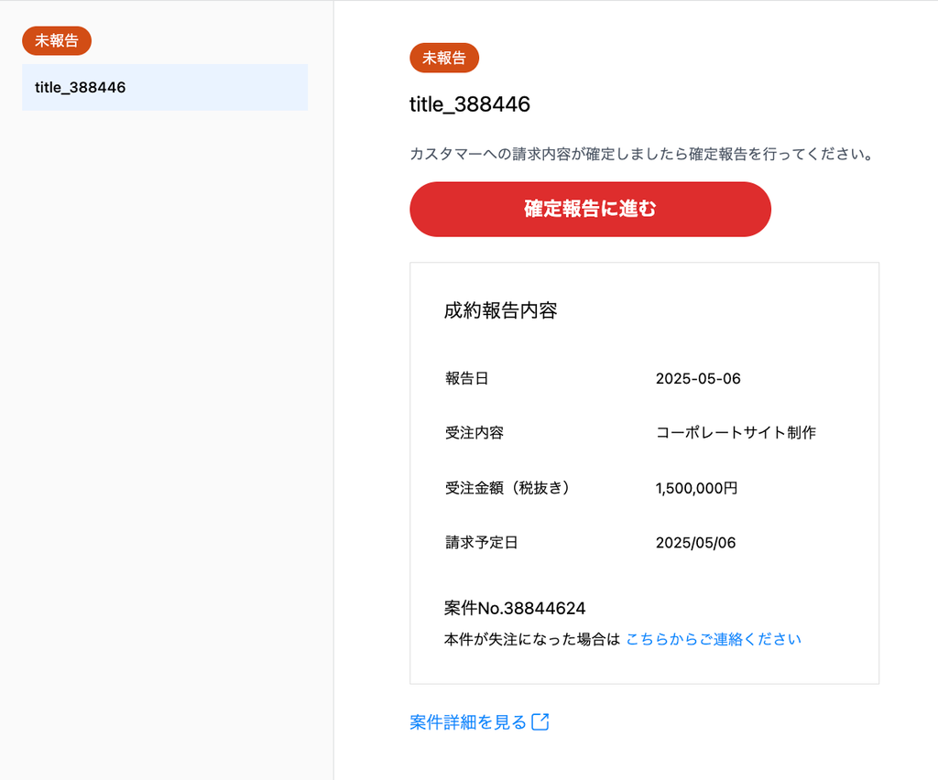Screen dimensions: 938x780
Task: Click the 未報告 badge in the sidebar
Action: tap(57, 41)
